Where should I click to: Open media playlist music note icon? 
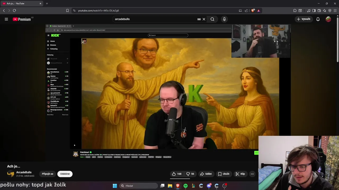tap(309, 11)
